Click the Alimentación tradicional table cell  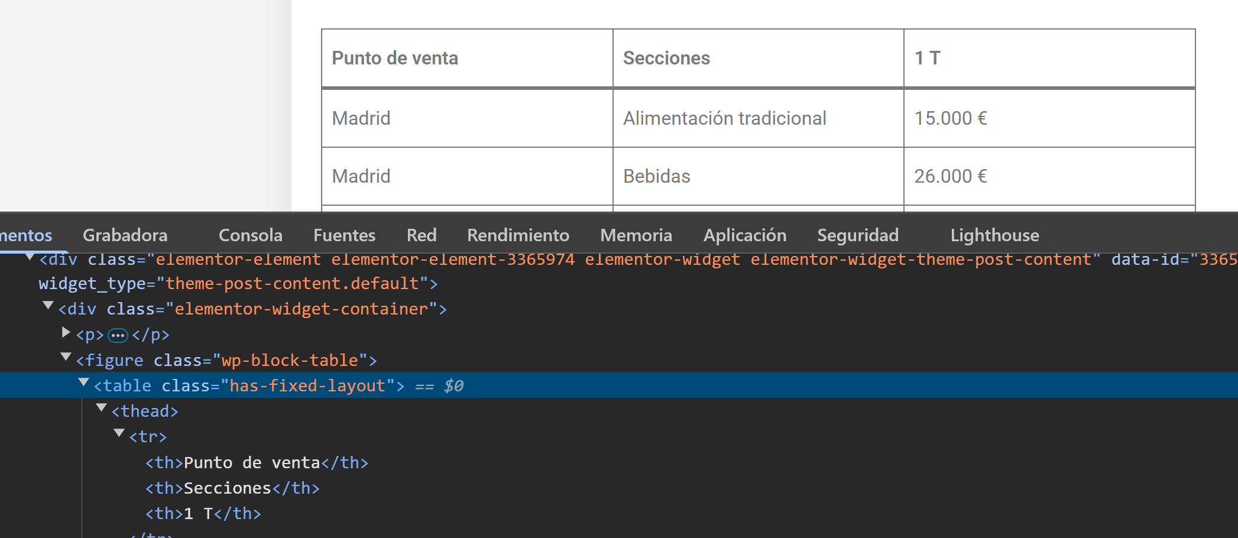pyautogui.click(x=724, y=118)
